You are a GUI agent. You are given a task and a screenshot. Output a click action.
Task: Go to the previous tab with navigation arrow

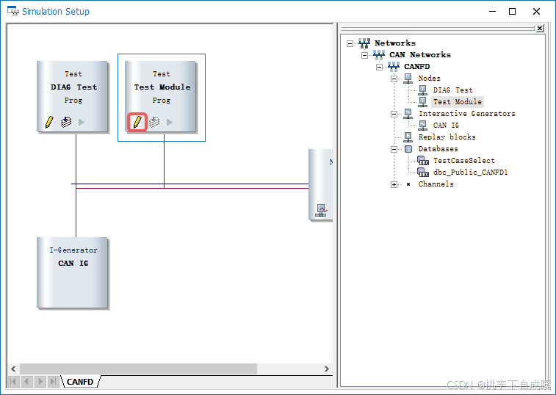coord(26,382)
